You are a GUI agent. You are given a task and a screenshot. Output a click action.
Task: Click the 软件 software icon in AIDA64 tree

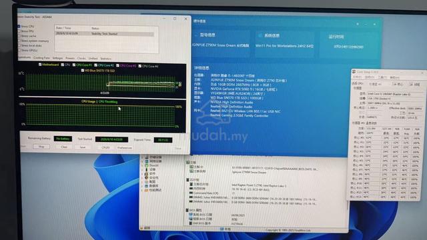coord(147,173)
